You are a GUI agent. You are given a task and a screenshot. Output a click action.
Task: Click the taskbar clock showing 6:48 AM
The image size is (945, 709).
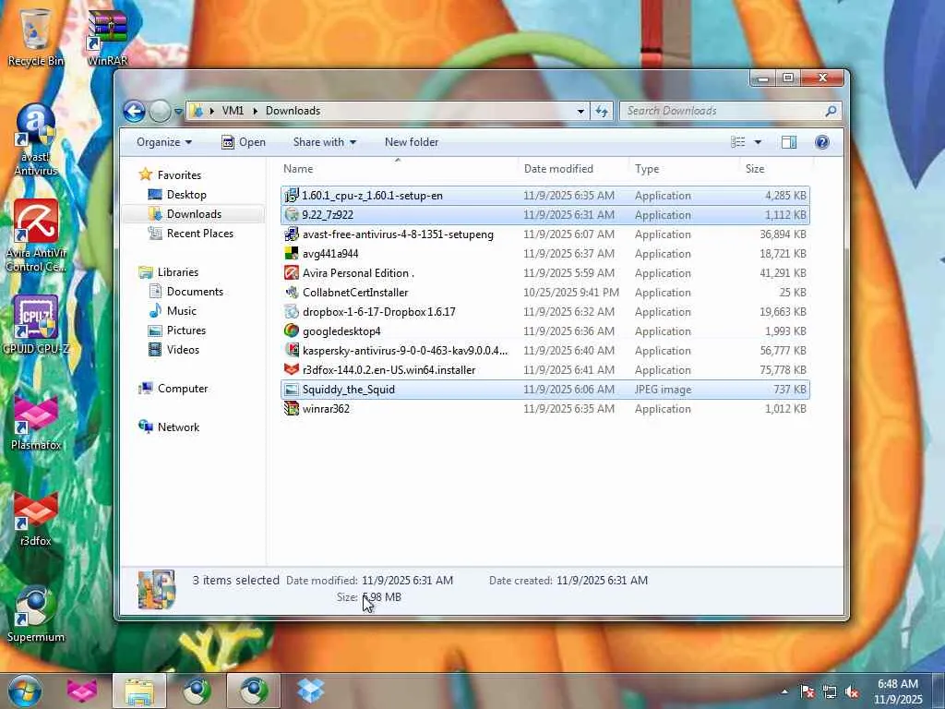[898, 691]
